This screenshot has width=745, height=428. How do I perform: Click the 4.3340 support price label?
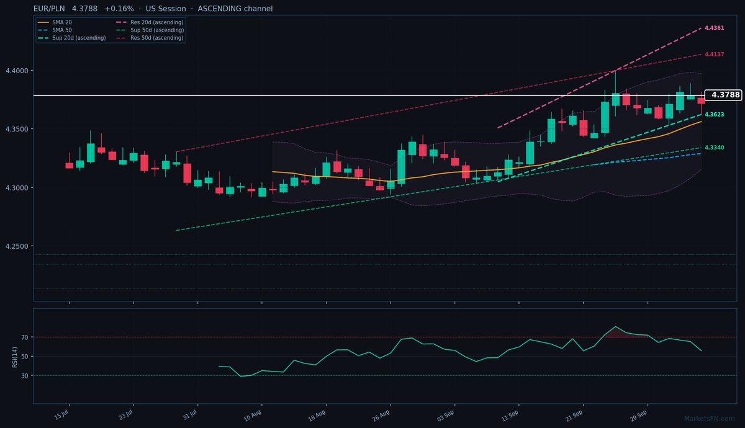(x=714, y=148)
